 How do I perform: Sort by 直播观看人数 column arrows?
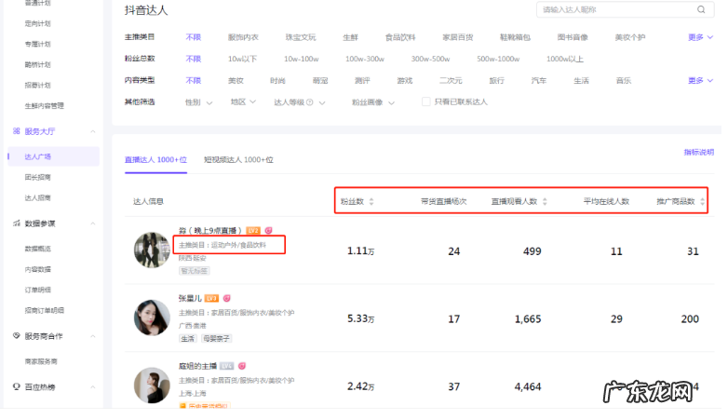coord(545,202)
